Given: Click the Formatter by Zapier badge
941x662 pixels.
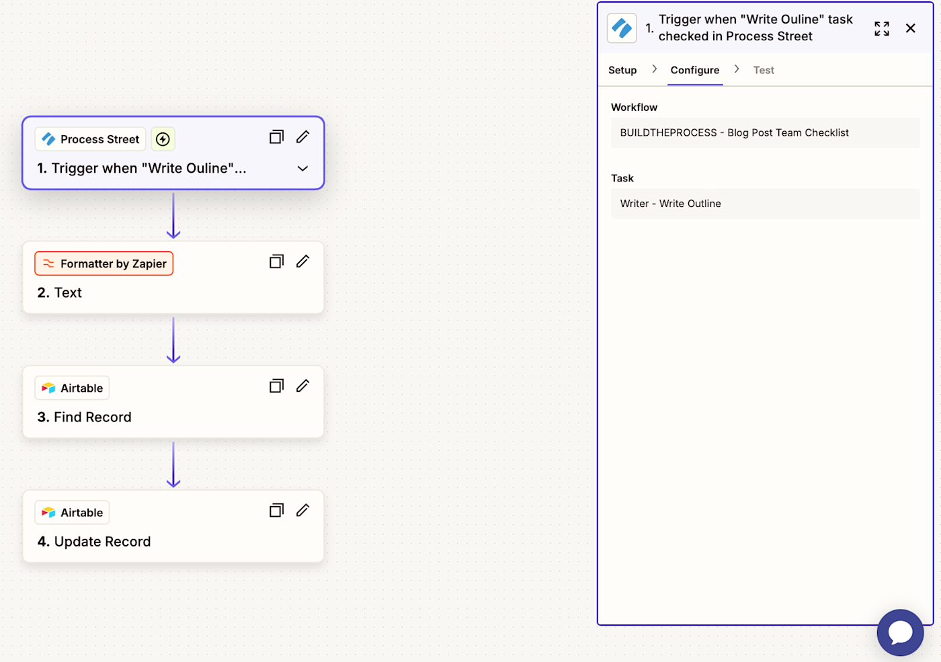Looking at the screenshot, I should click(x=104, y=263).
